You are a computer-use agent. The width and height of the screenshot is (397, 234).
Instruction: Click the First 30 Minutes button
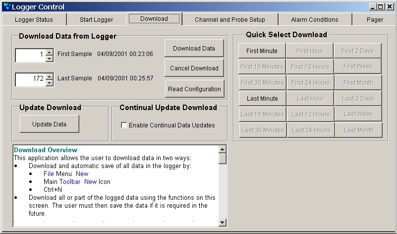(x=262, y=83)
